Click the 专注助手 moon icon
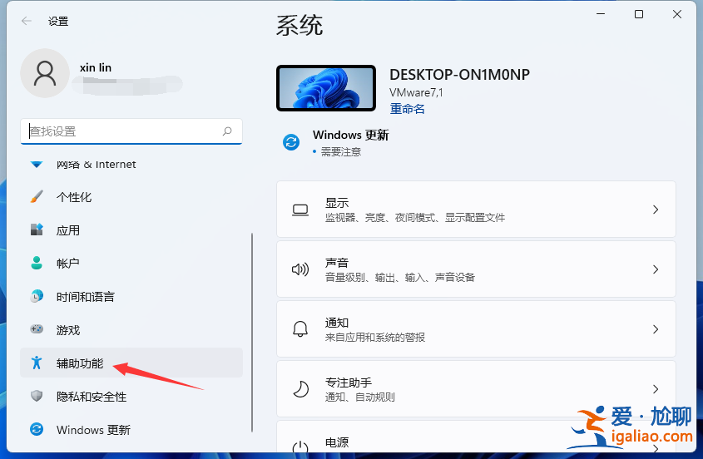This screenshot has width=703, height=459. pos(300,388)
